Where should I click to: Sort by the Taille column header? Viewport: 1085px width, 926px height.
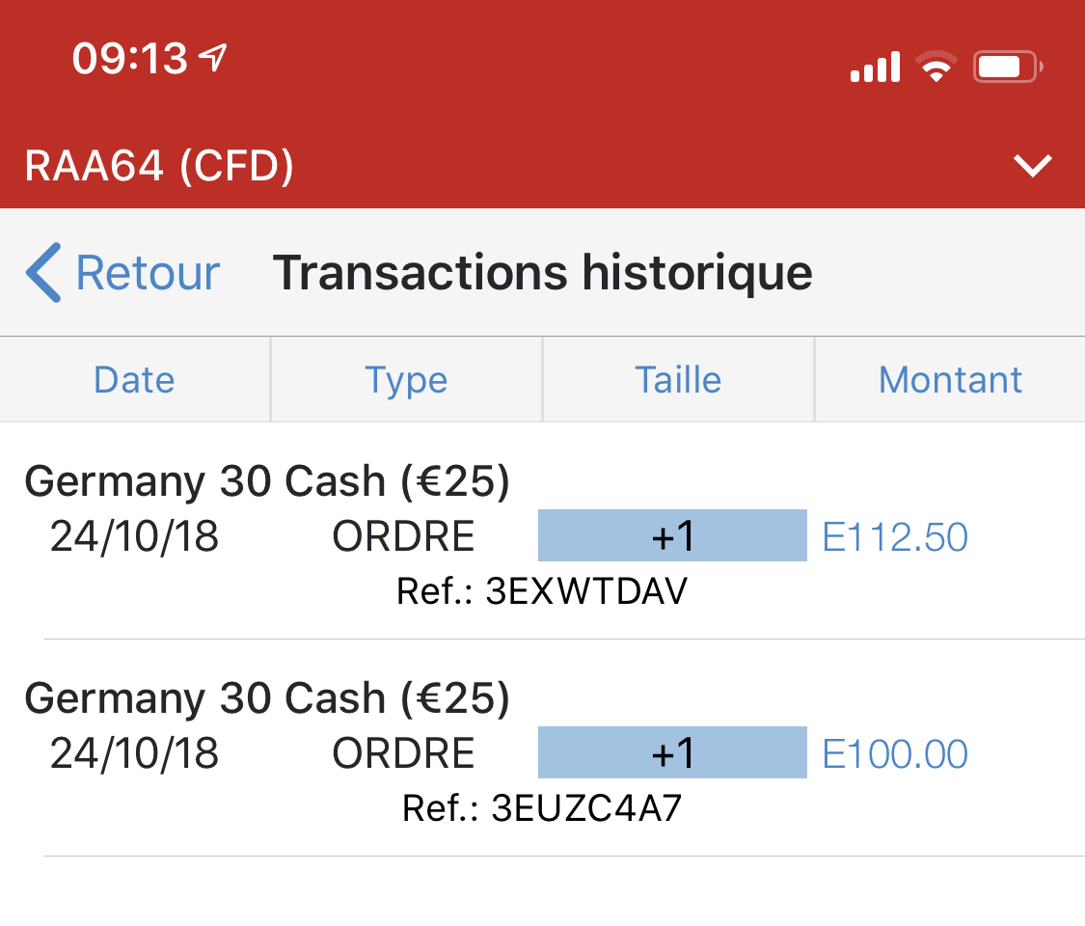point(678,380)
